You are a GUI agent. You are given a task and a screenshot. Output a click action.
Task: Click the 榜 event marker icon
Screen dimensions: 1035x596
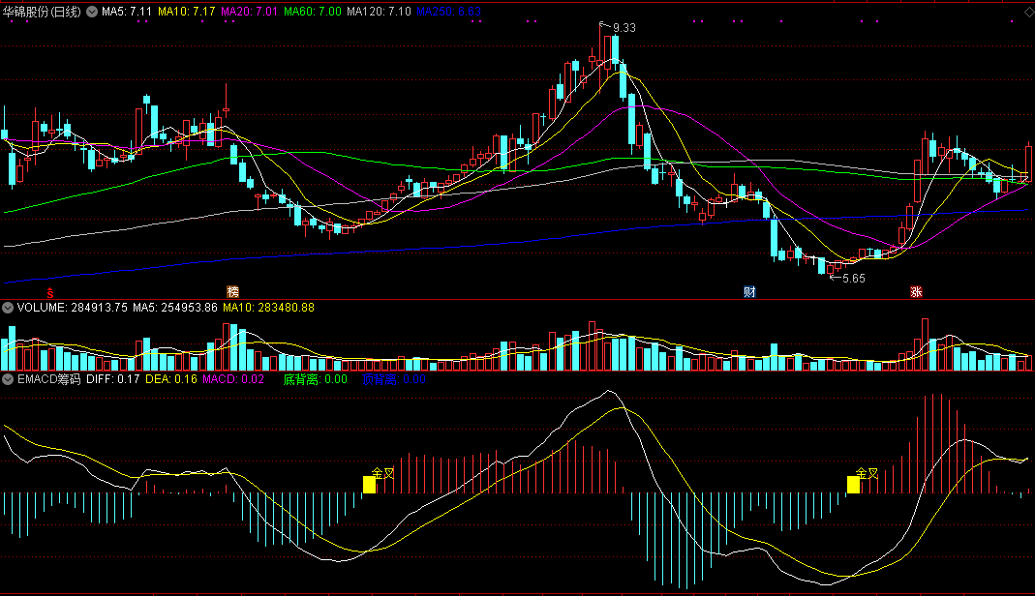tap(232, 291)
